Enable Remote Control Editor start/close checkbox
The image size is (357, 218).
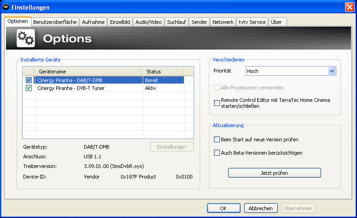click(217, 103)
